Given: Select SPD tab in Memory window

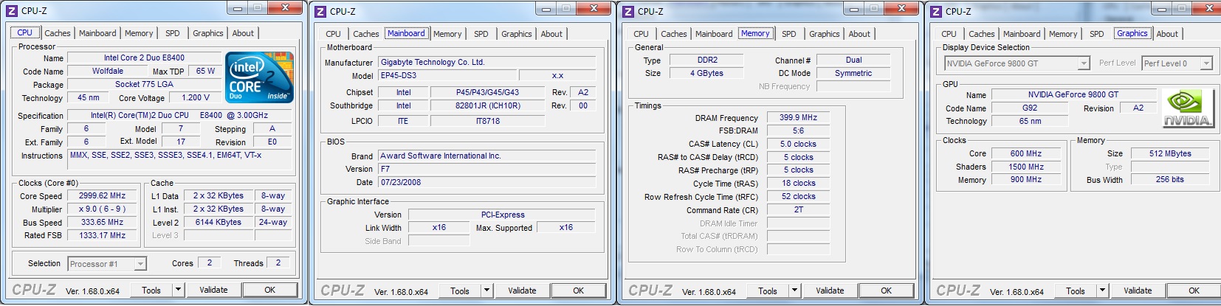Looking at the screenshot, I should click(789, 34).
